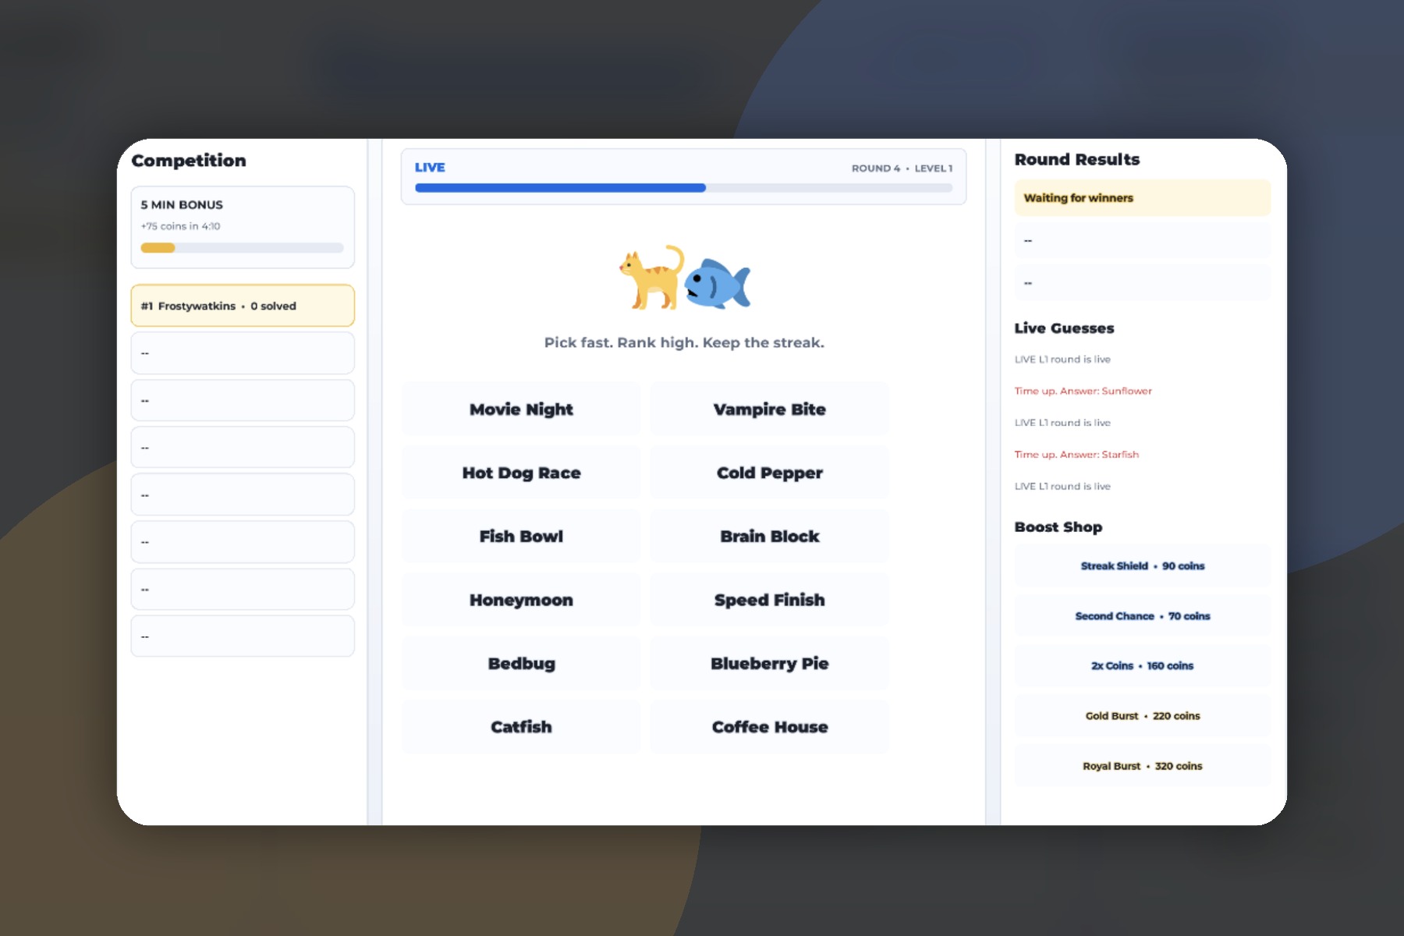Viewport: 1404px width, 936px height.
Task: Choose the Catfish answer
Action: (x=521, y=727)
